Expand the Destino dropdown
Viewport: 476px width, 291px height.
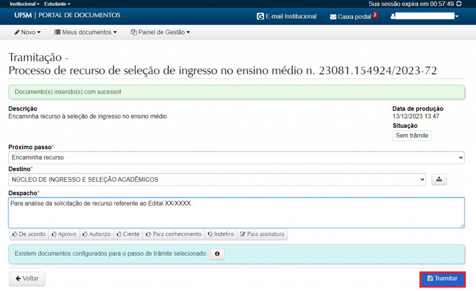(x=217, y=179)
